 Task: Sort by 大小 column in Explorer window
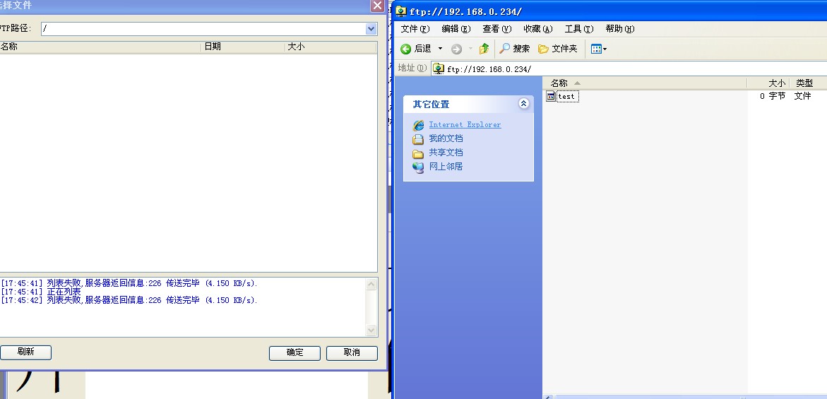click(x=768, y=83)
